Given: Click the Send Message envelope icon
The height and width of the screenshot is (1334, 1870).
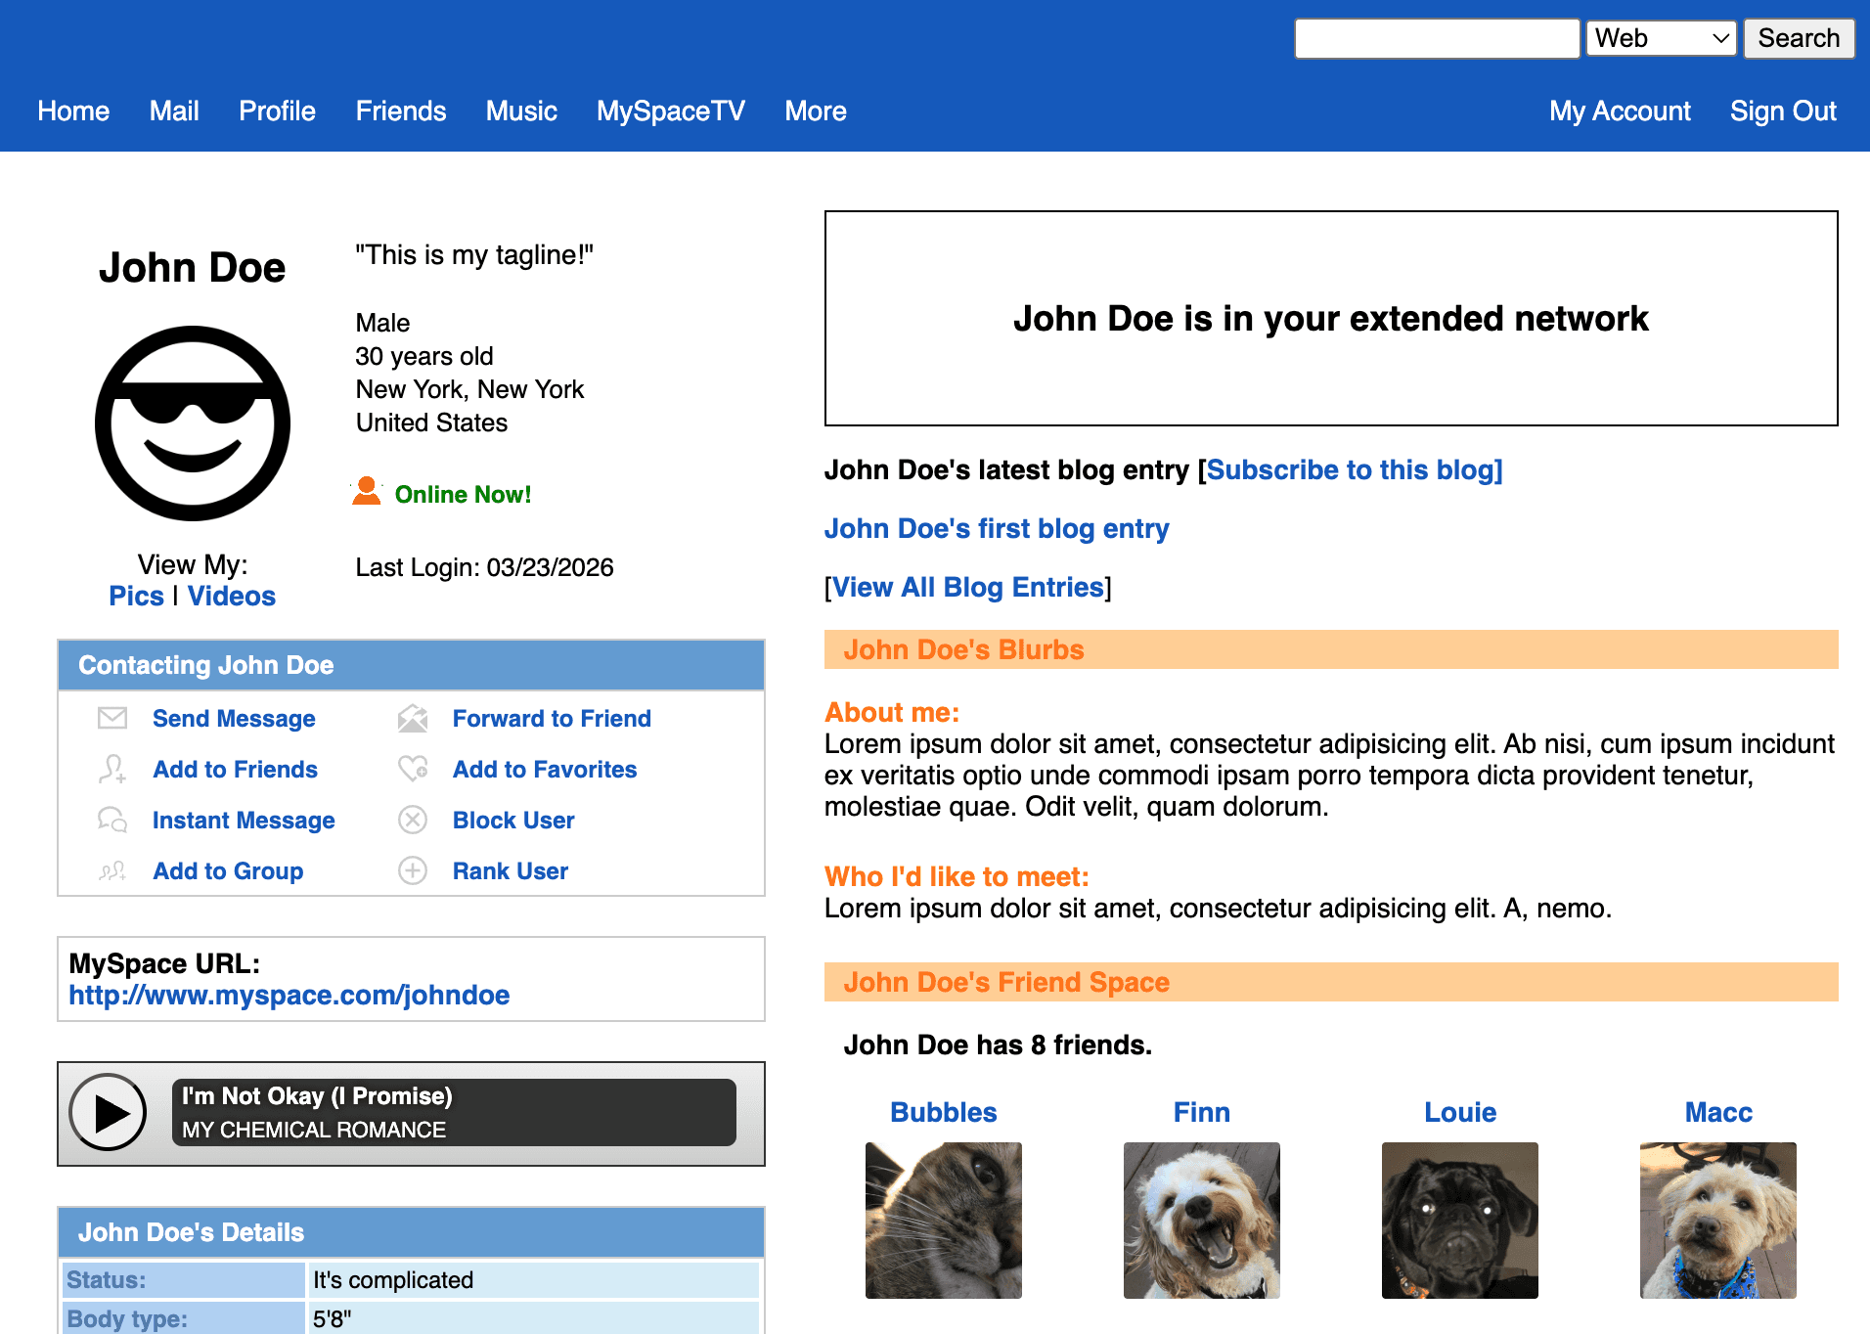Looking at the screenshot, I should [x=112, y=718].
